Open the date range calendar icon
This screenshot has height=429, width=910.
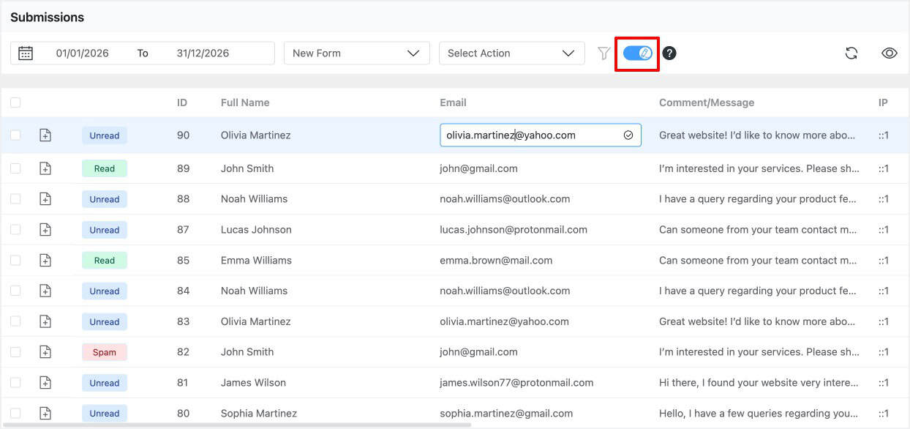point(26,53)
